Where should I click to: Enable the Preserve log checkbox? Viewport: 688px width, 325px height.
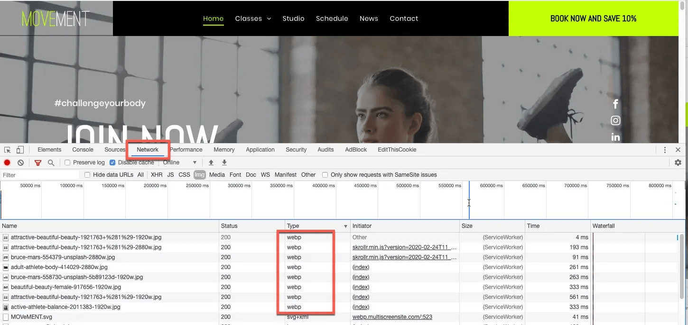pos(67,162)
